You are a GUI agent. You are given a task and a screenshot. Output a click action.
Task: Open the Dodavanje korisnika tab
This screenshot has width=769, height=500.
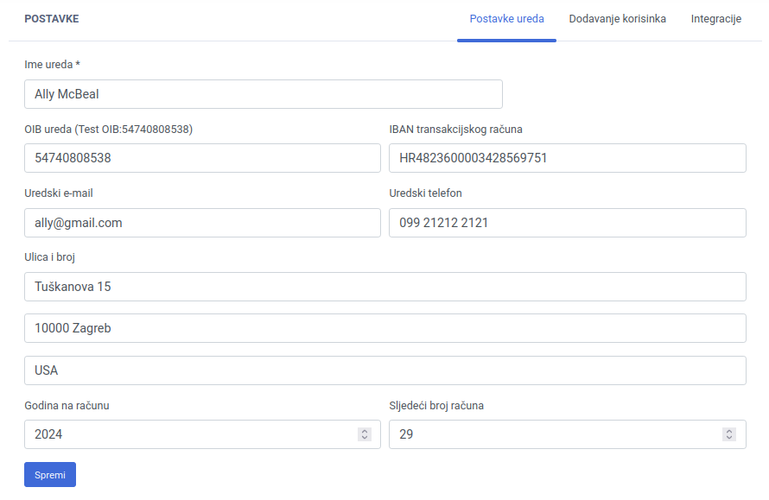(x=617, y=19)
